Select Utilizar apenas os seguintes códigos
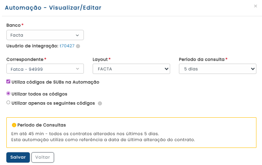 tap(8, 103)
